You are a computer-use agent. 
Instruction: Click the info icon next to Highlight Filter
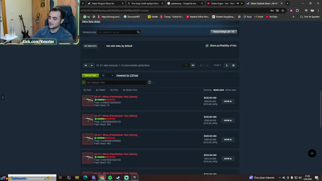tap(149, 82)
